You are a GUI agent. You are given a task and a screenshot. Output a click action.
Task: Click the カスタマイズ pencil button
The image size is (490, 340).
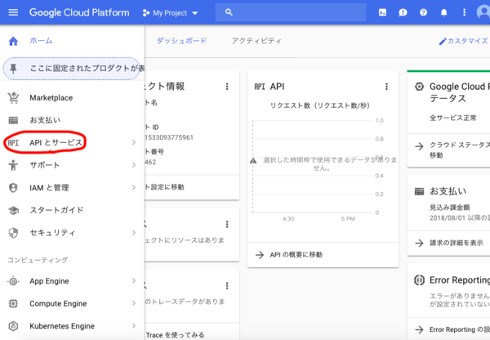pyautogui.click(x=463, y=42)
